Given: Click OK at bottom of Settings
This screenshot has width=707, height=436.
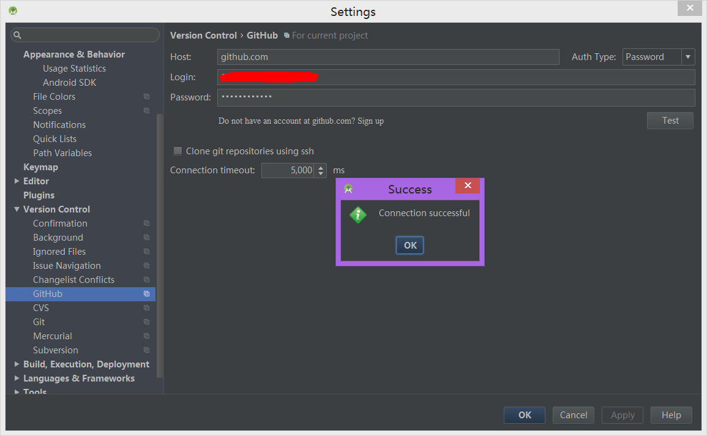Looking at the screenshot, I should point(525,415).
